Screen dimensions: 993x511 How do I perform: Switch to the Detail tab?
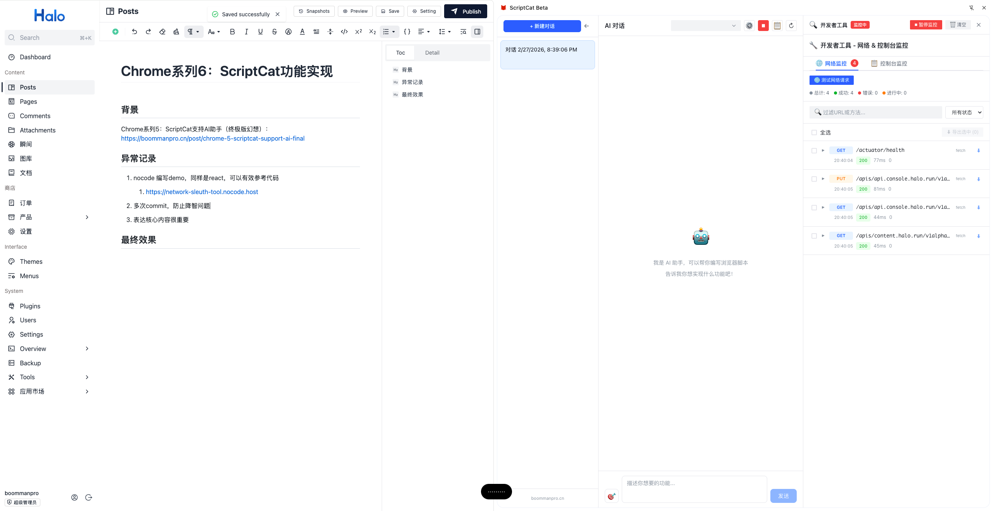pyautogui.click(x=432, y=53)
